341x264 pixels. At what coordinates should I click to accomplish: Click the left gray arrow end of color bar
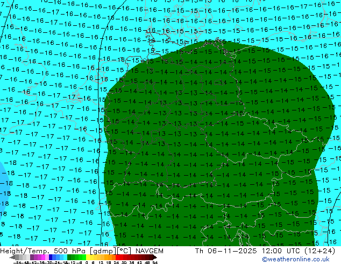point(12,258)
